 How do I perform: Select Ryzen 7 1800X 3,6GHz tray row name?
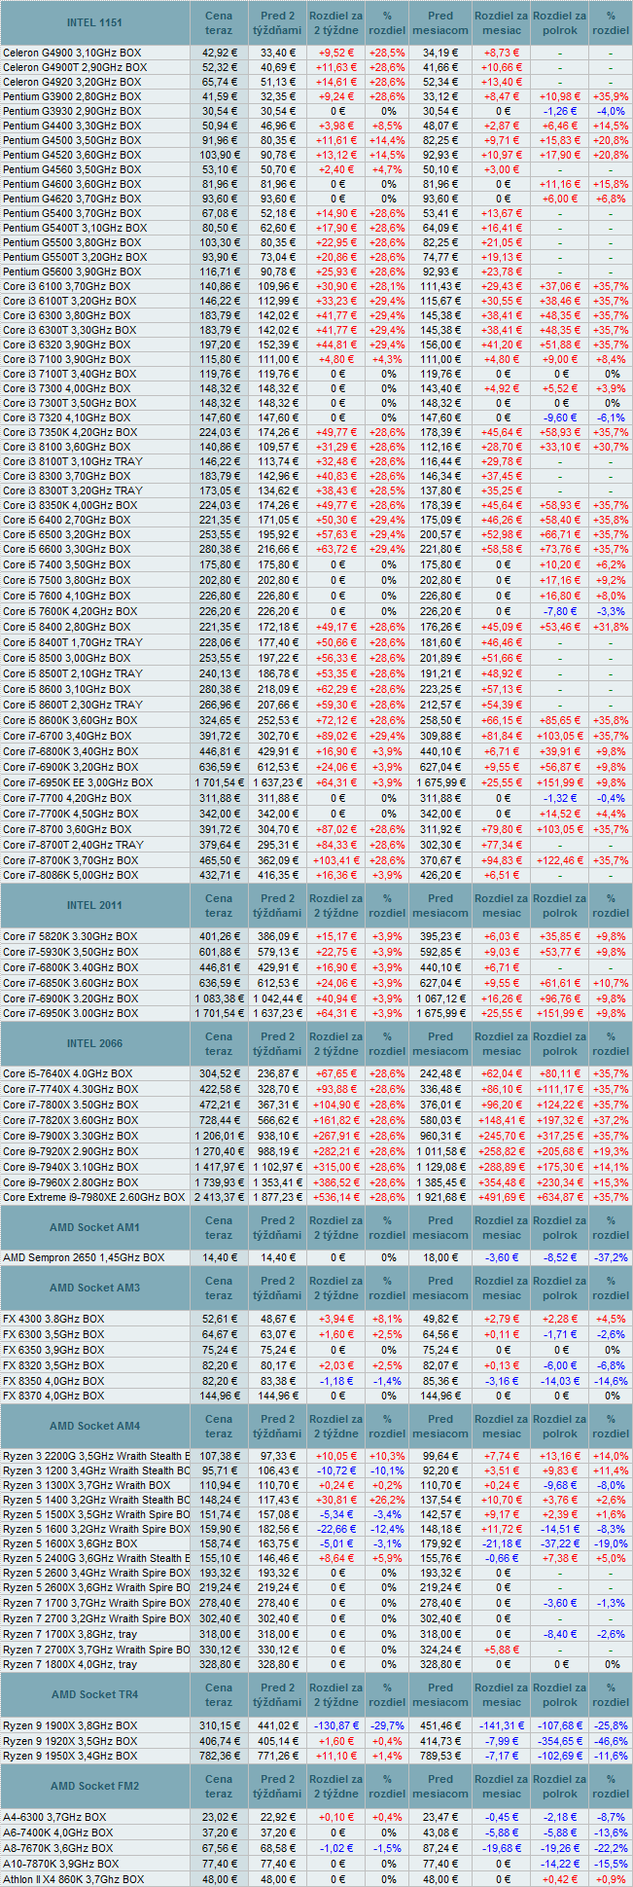pos(70,1665)
